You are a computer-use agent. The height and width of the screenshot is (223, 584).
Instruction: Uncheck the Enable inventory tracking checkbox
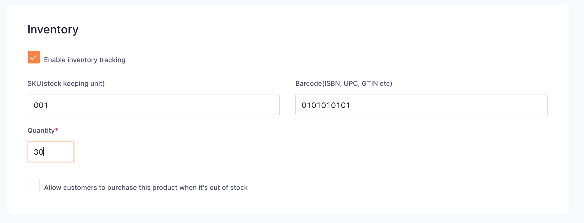tap(34, 57)
